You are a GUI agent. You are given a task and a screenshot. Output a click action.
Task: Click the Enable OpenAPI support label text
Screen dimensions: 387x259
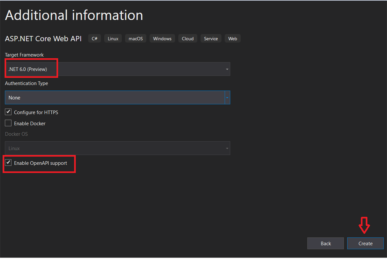click(40, 163)
